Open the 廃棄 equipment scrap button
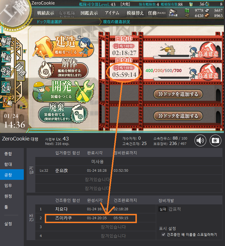225x246 pixels. pyautogui.click(x=63, y=113)
